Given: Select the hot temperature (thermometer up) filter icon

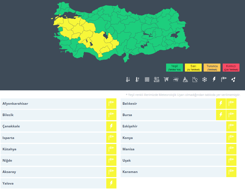Looking at the screenshot, I should pos(137,80).
